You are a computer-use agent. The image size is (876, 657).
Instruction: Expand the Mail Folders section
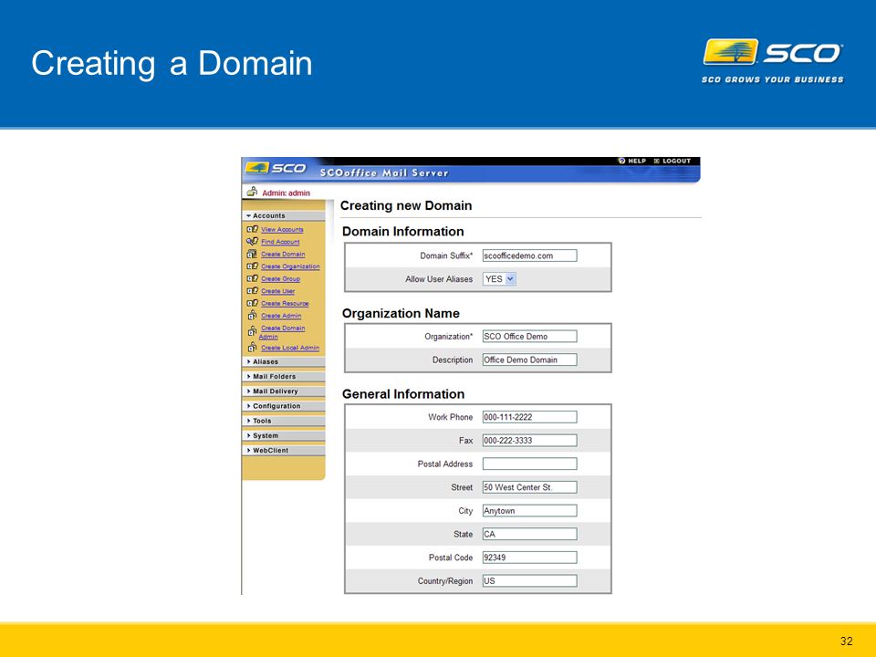pyautogui.click(x=283, y=377)
